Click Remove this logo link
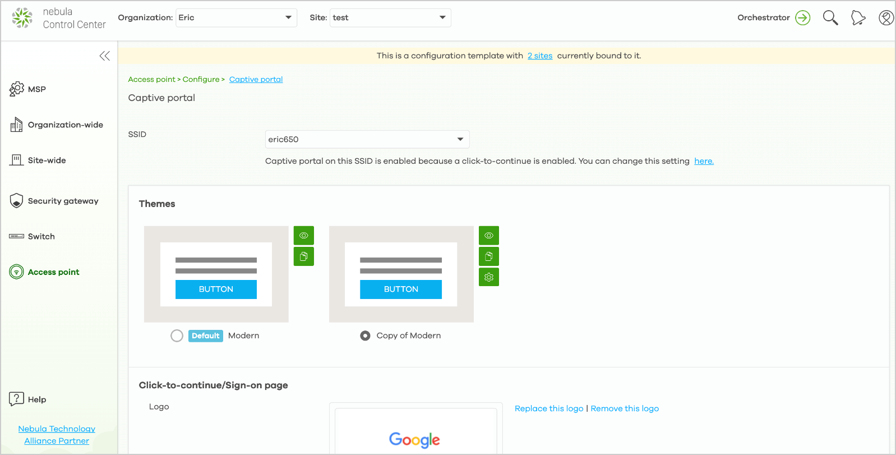 (625, 408)
